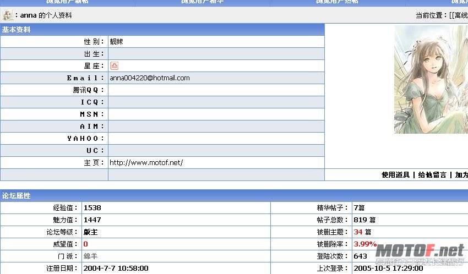
Task: Click the total posts value 819 篇
Action: click(364, 220)
